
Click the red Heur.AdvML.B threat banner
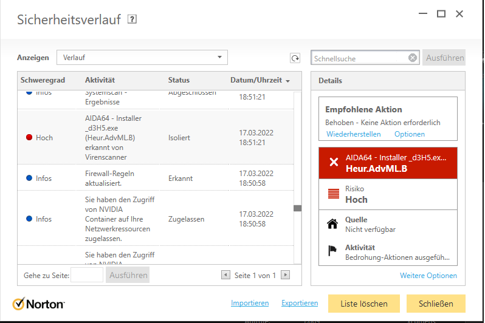click(x=388, y=163)
